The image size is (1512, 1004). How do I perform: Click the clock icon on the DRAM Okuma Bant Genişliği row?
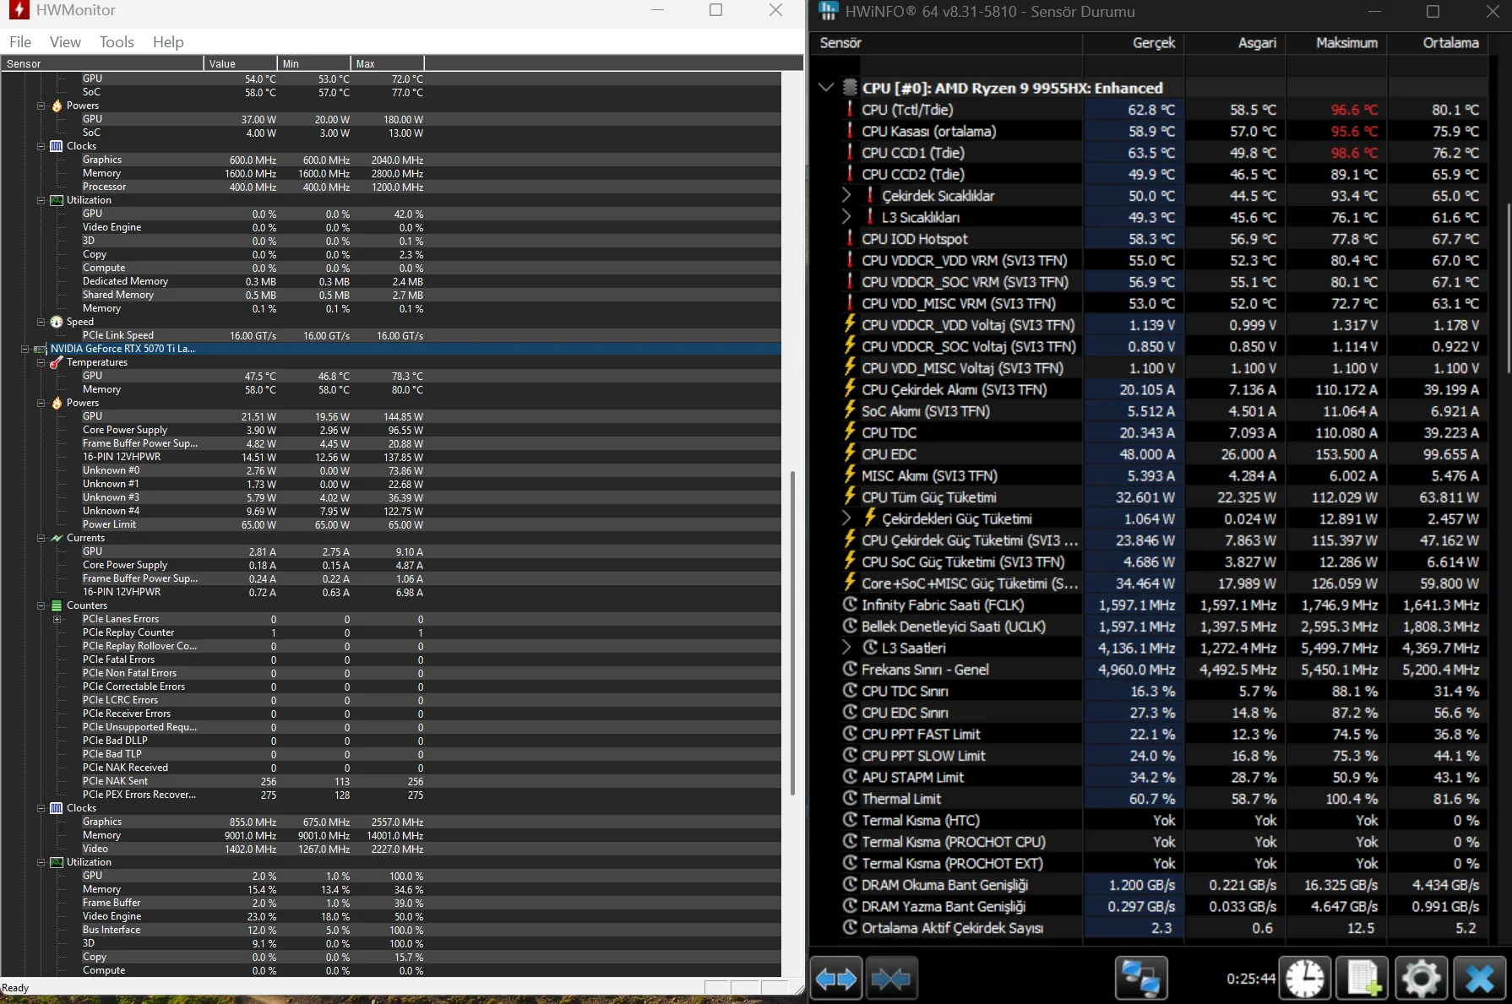point(851,884)
